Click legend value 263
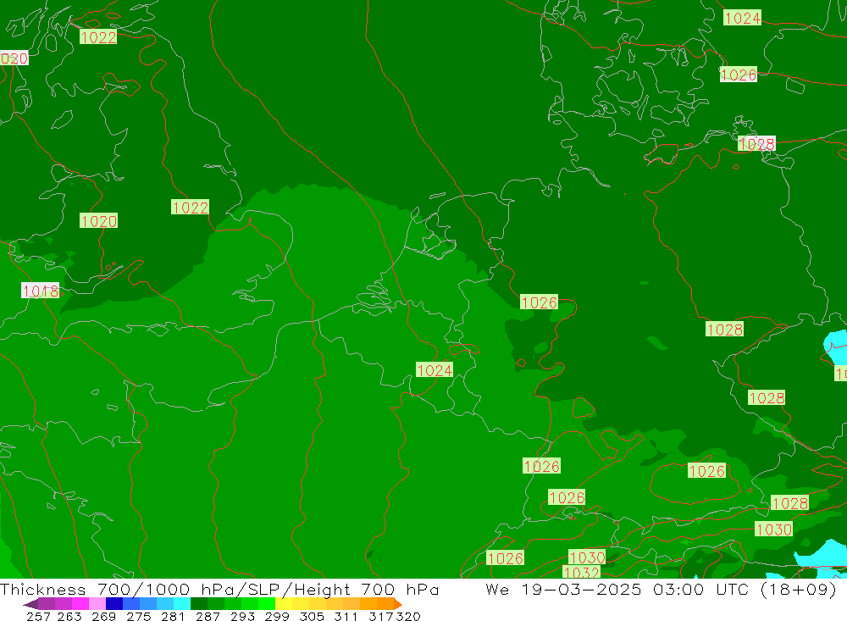 click(69, 616)
